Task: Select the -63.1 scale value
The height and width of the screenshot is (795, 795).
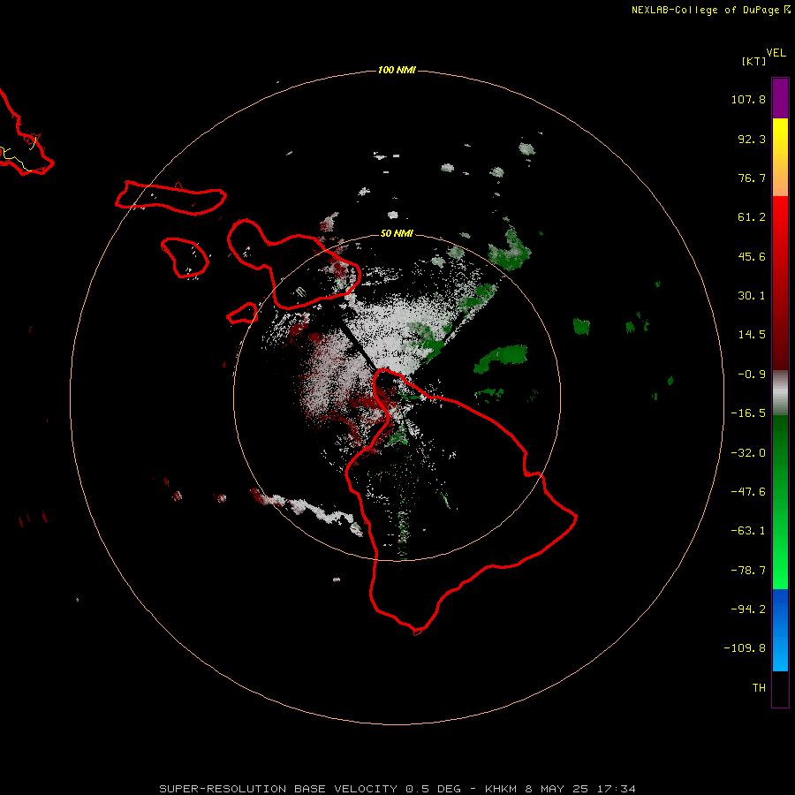Action: (x=748, y=531)
